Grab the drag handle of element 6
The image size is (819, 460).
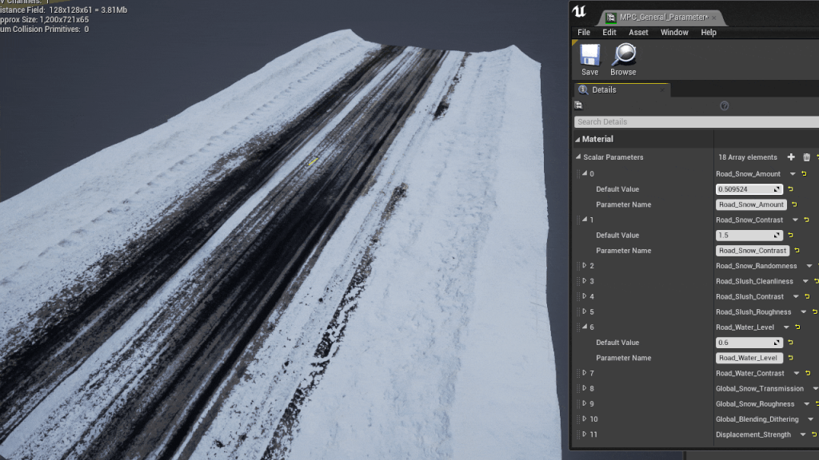click(x=578, y=327)
